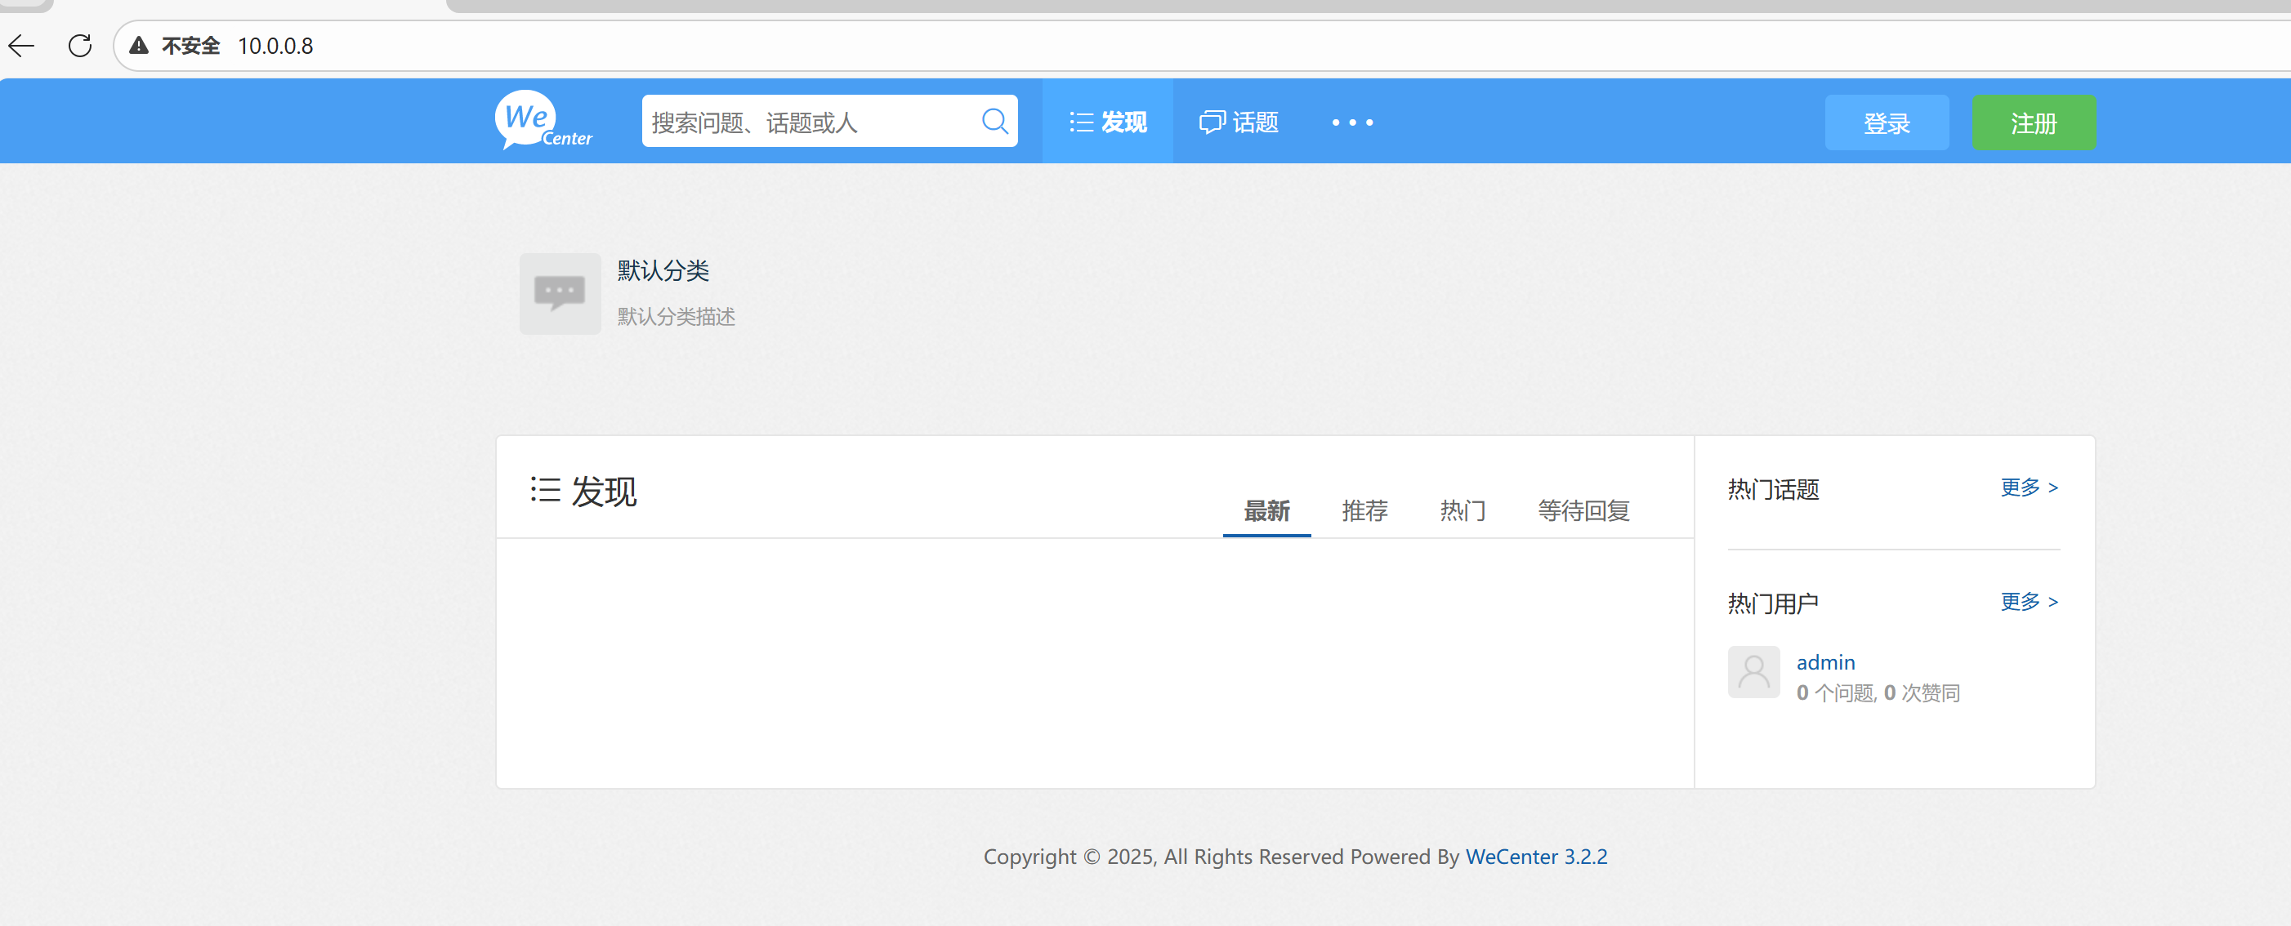Open the three-dots more menu

tap(1352, 122)
